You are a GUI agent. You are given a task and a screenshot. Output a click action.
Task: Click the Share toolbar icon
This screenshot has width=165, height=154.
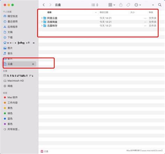(121, 5)
